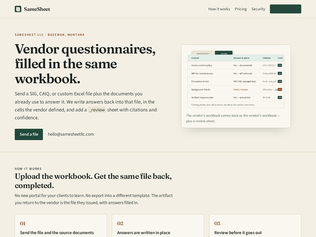The width and height of the screenshot is (316, 237).
Task: Click the Policy-IAM-04 citation
Action: click(269, 73)
